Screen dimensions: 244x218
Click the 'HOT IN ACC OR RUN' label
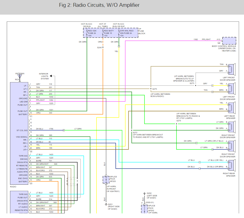coord(86,25)
